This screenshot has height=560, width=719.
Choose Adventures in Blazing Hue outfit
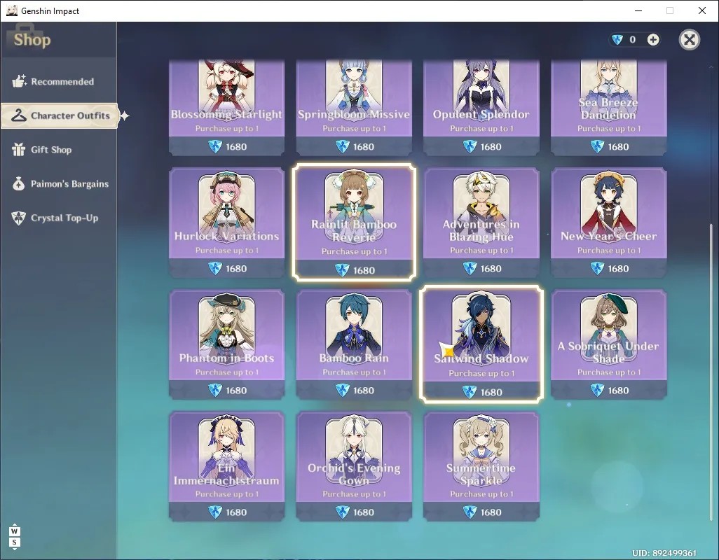coord(481,222)
